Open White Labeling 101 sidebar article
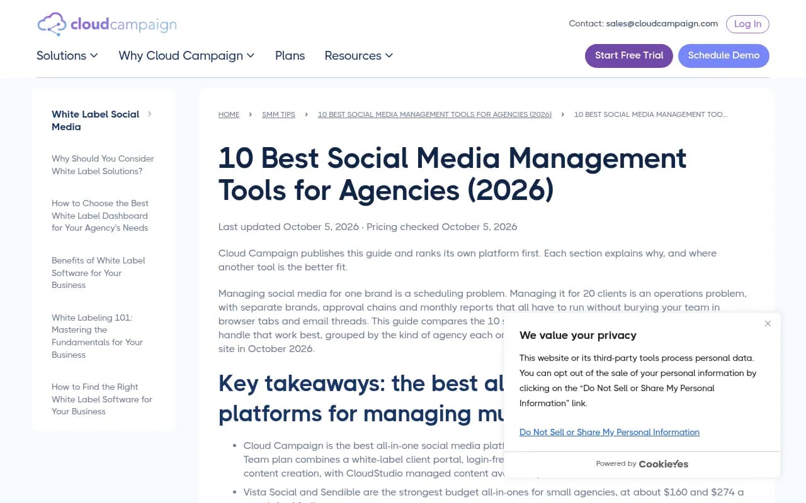 point(97,336)
